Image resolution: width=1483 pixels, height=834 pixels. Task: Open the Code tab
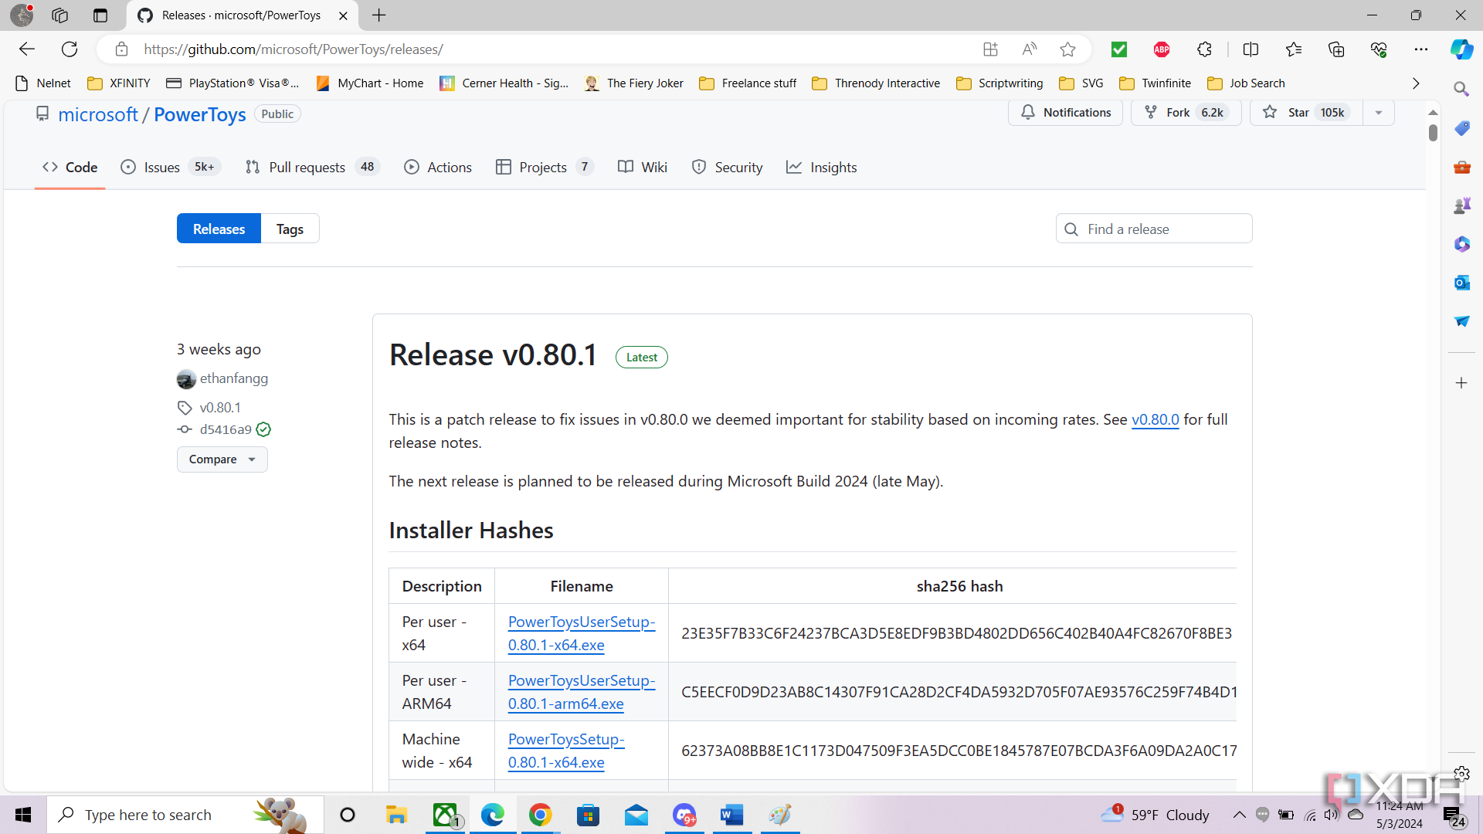click(70, 168)
